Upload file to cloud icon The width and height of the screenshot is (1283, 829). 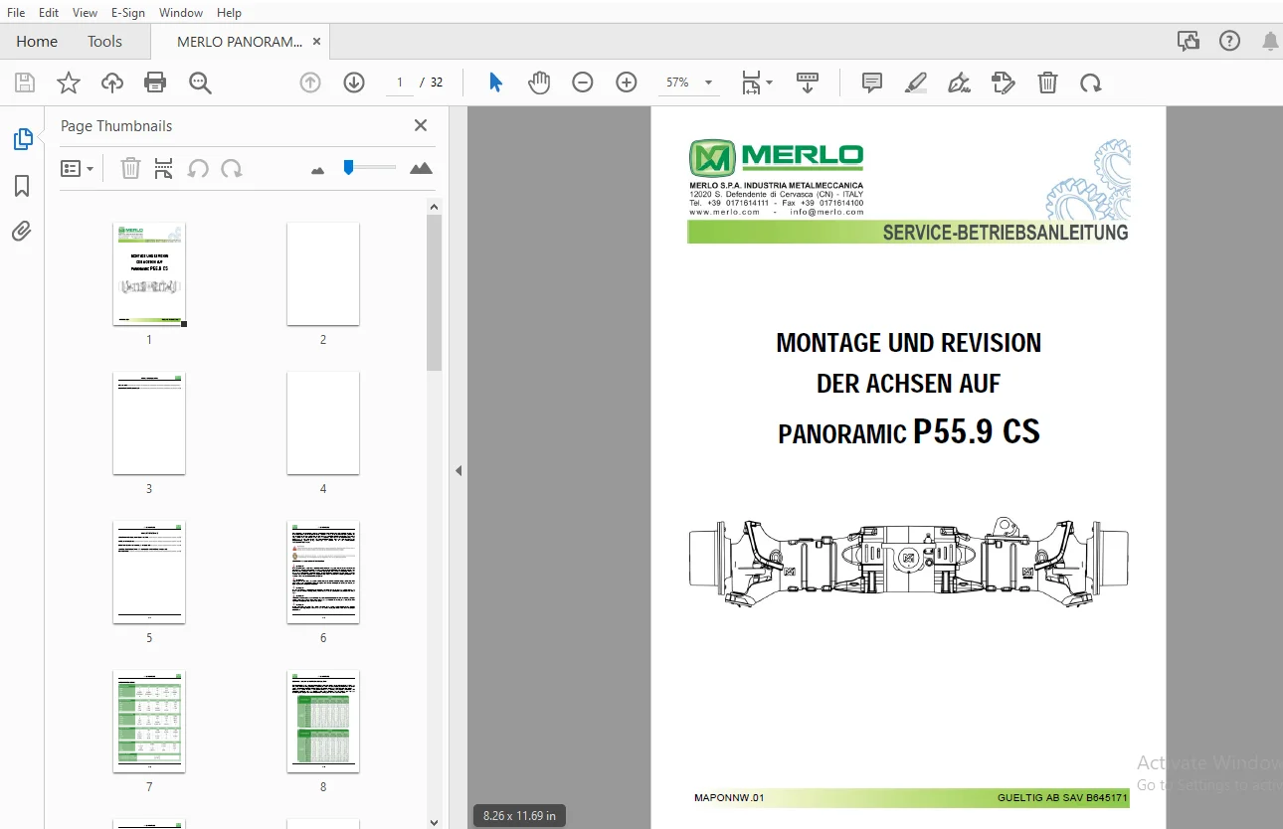[x=112, y=83]
